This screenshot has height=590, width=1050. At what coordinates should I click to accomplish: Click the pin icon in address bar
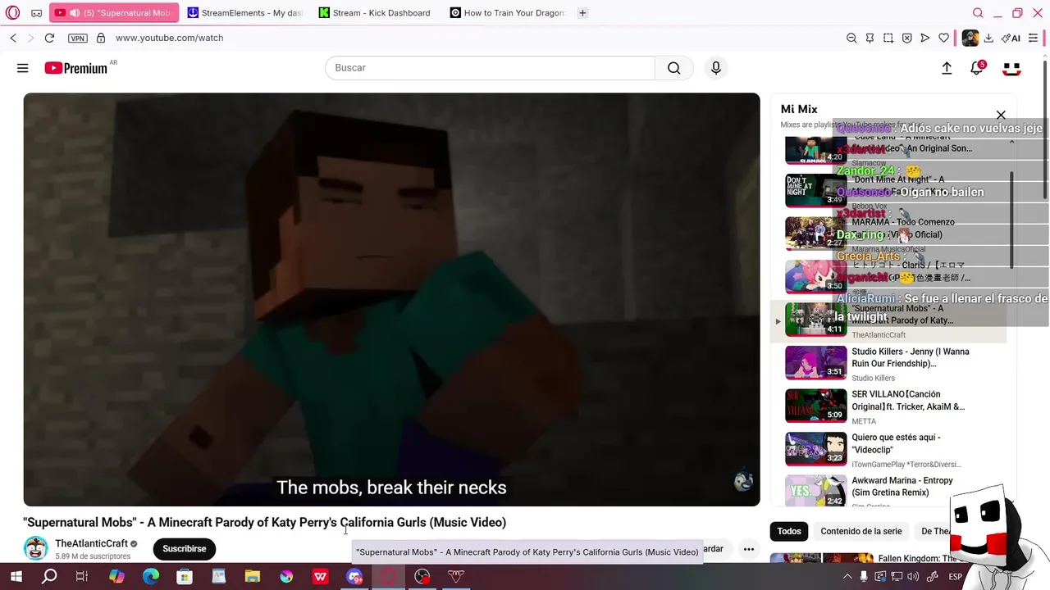(x=870, y=38)
